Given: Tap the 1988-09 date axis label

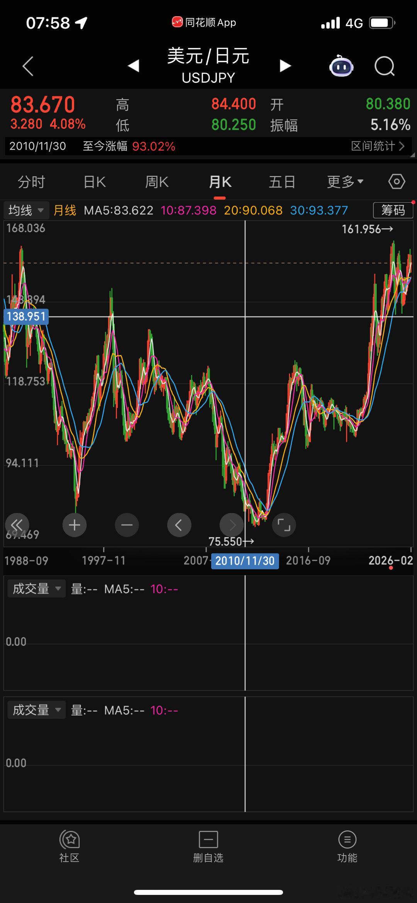Looking at the screenshot, I should (x=26, y=560).
